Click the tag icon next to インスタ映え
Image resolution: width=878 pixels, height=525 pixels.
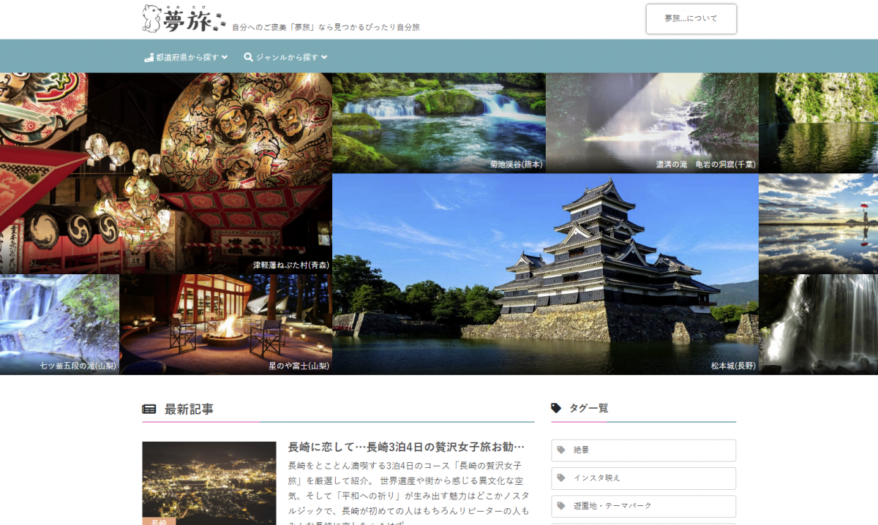[x=561, y=478]
